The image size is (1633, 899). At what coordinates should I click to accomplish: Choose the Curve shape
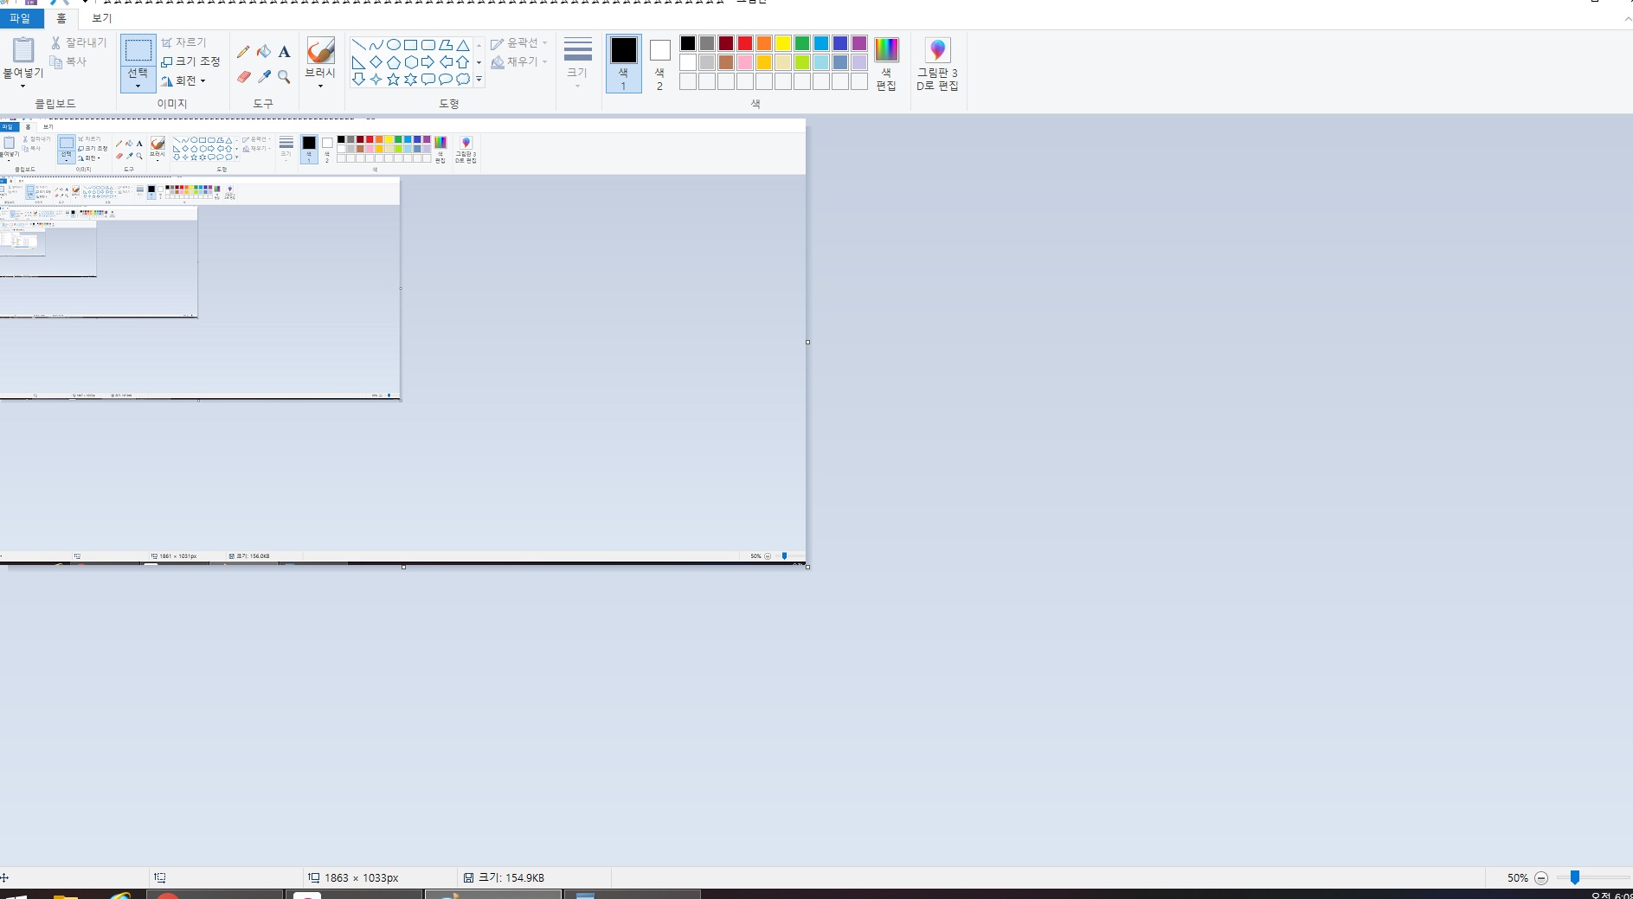point(376,45)
